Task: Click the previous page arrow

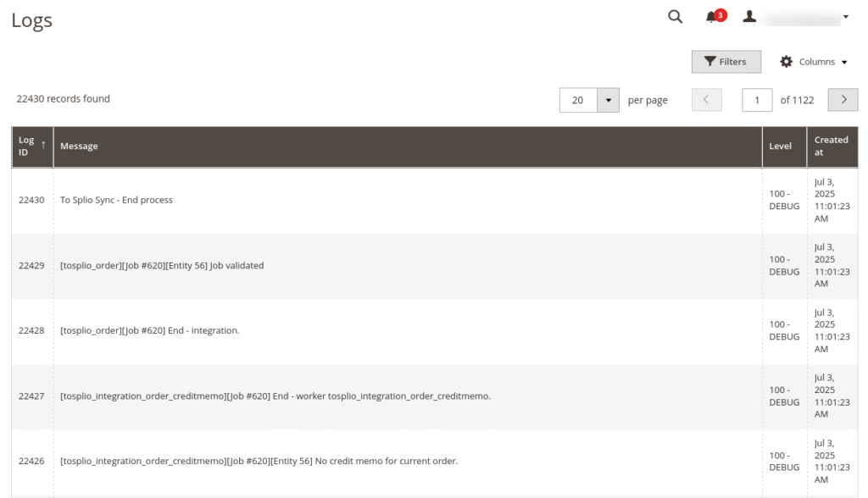Action: pyautogui.click(x=707, y=100)
